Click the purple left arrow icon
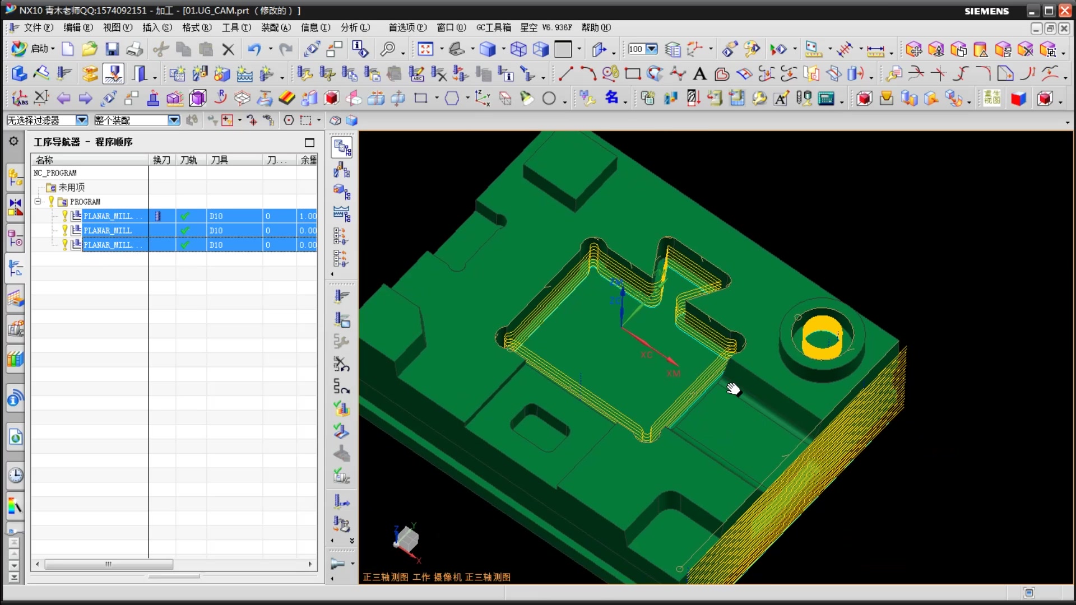 (63, 99)
